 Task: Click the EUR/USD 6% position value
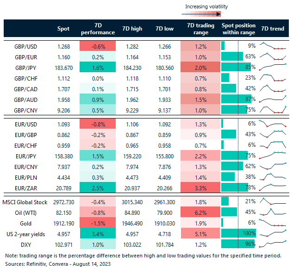click(x=252, y=124)
